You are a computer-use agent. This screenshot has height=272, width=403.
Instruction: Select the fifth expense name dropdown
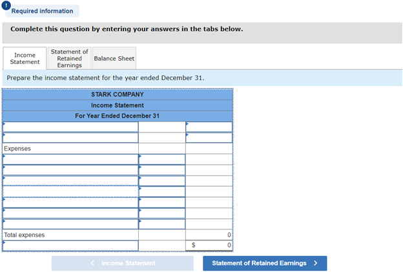click(x=70, y=203)
